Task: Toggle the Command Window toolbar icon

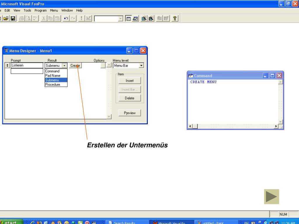Action: (128, 18)
